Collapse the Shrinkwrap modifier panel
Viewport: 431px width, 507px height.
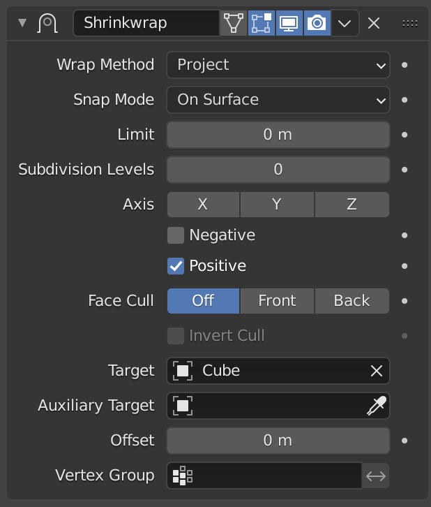pyautogui.click(x=22, y=23)
